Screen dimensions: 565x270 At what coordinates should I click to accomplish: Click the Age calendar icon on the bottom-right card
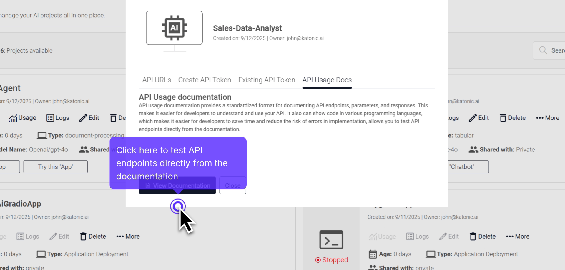click(373, 254)
